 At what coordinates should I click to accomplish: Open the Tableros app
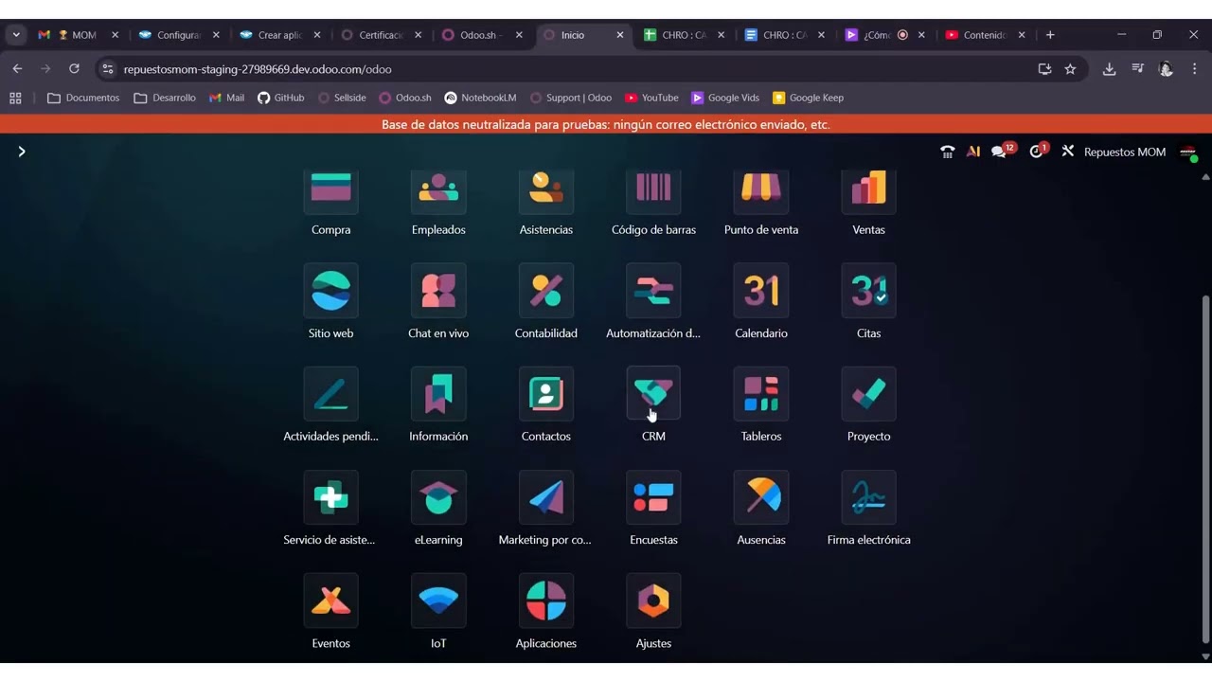click(x=761, y=393)
